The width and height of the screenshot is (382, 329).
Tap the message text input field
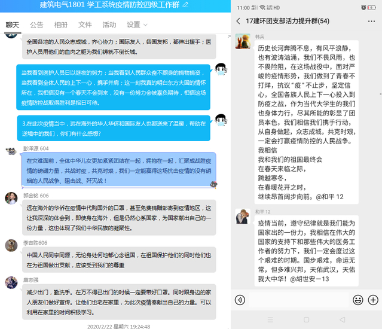pos(299,300)
